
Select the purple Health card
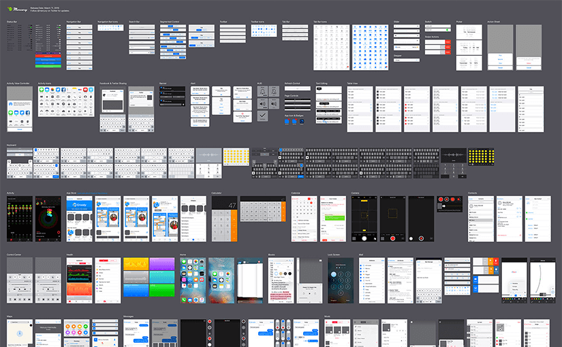162,264
